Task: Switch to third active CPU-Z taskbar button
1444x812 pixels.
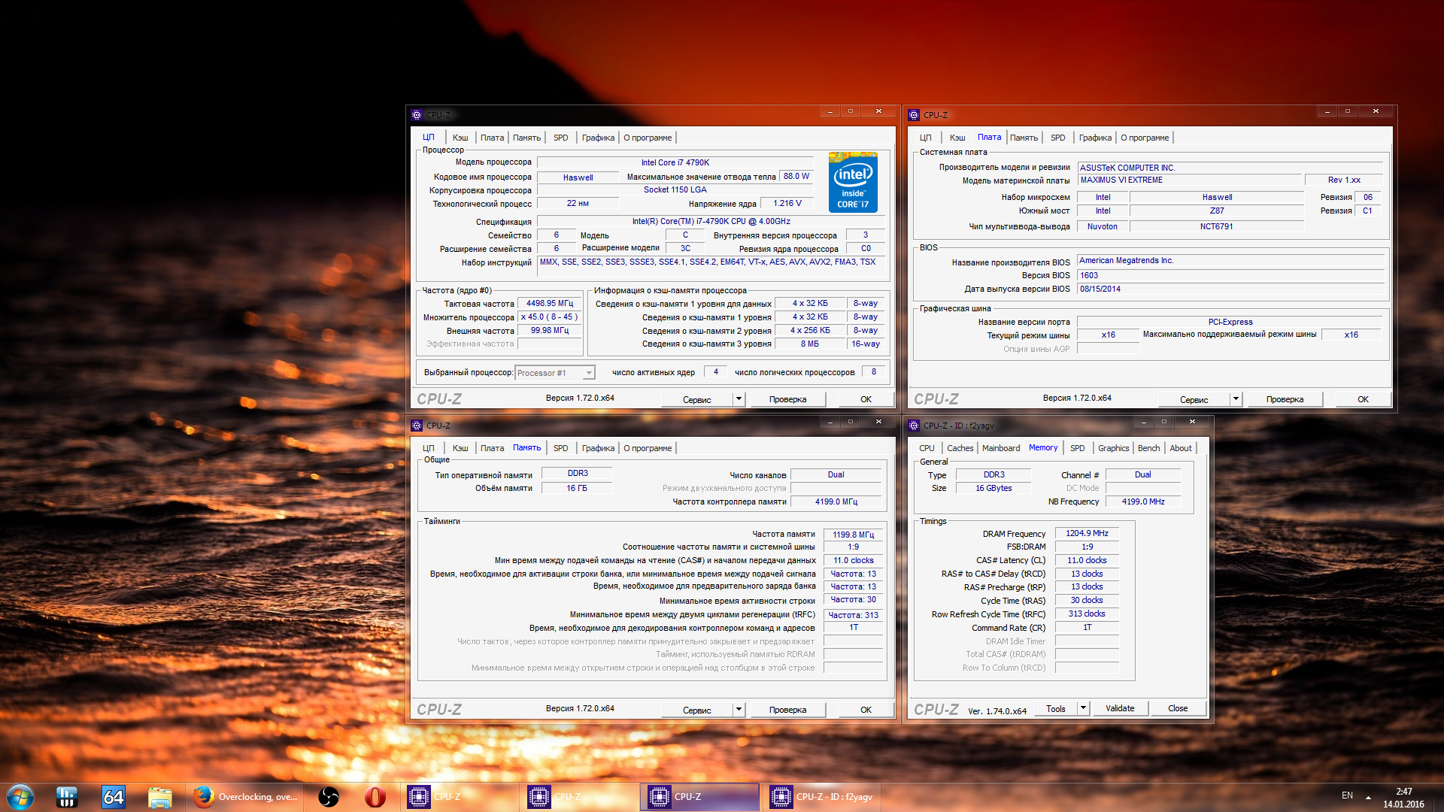Action: point(699,797)
